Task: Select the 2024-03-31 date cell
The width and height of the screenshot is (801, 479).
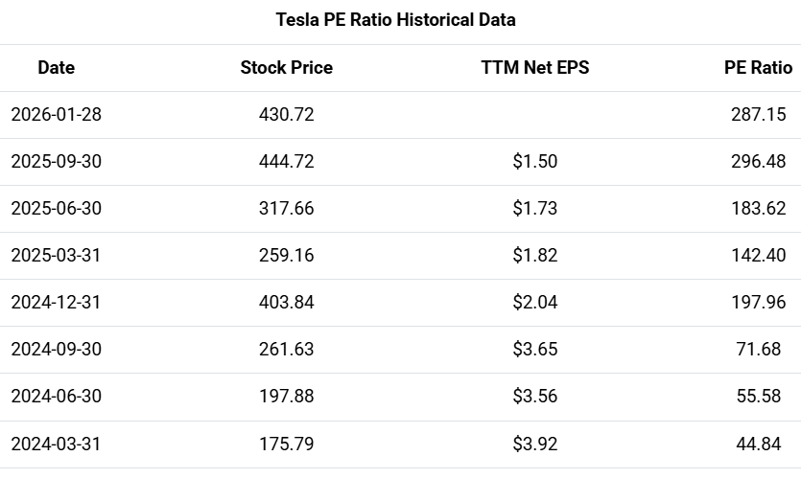Action: pyautogui.click(x=56, y=444)
